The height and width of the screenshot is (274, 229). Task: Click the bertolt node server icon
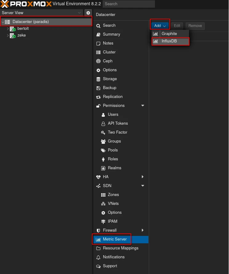(13, 29)
